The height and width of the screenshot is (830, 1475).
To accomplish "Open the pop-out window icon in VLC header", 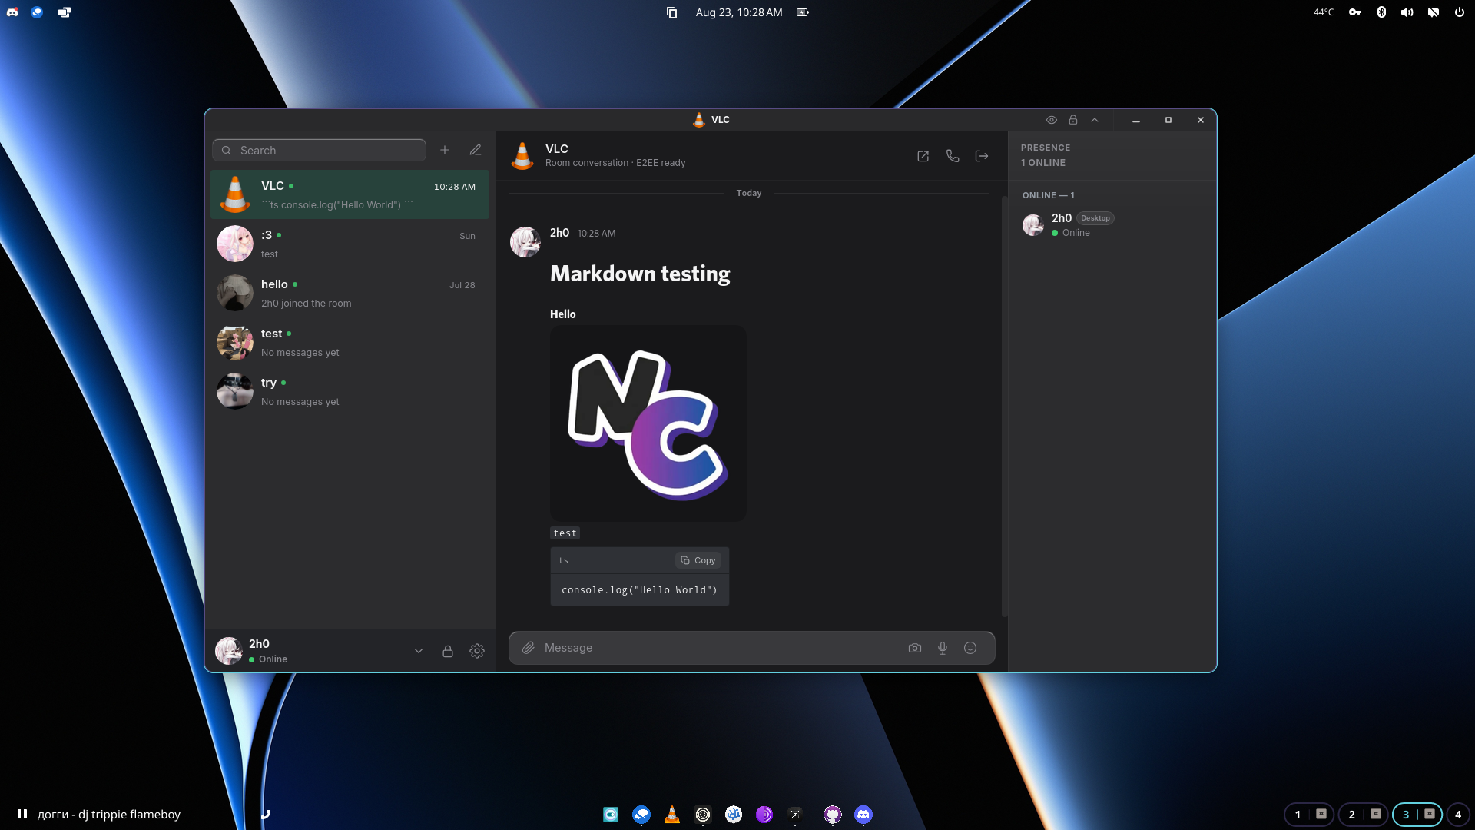I will click(923, 156).
